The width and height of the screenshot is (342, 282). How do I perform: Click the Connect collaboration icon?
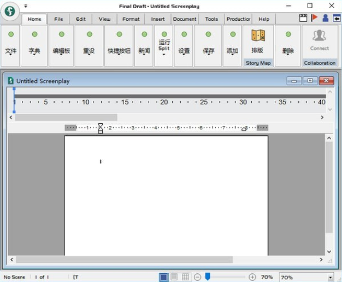(x=320, y=36)
